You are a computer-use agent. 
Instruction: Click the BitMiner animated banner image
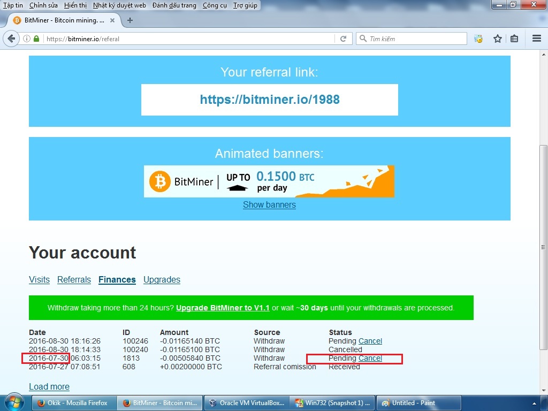269,181
